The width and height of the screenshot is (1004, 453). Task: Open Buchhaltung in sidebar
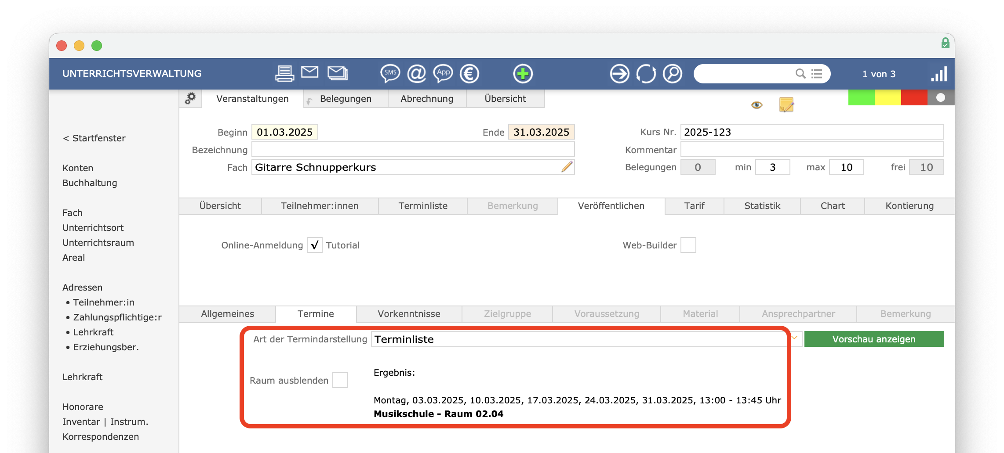[x=90, y=183]
